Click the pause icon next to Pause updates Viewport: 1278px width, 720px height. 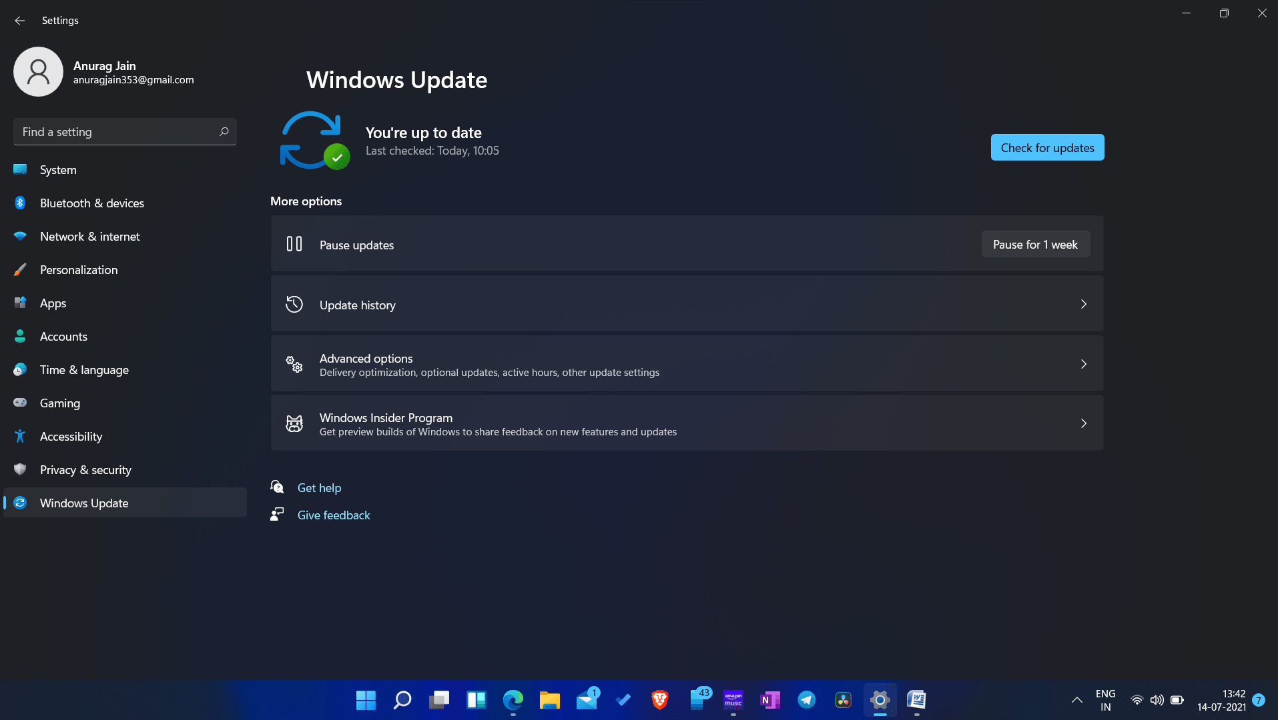(294, 244)
